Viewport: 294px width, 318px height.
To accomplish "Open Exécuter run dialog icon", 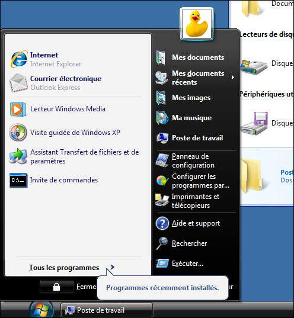I will 162,264.
